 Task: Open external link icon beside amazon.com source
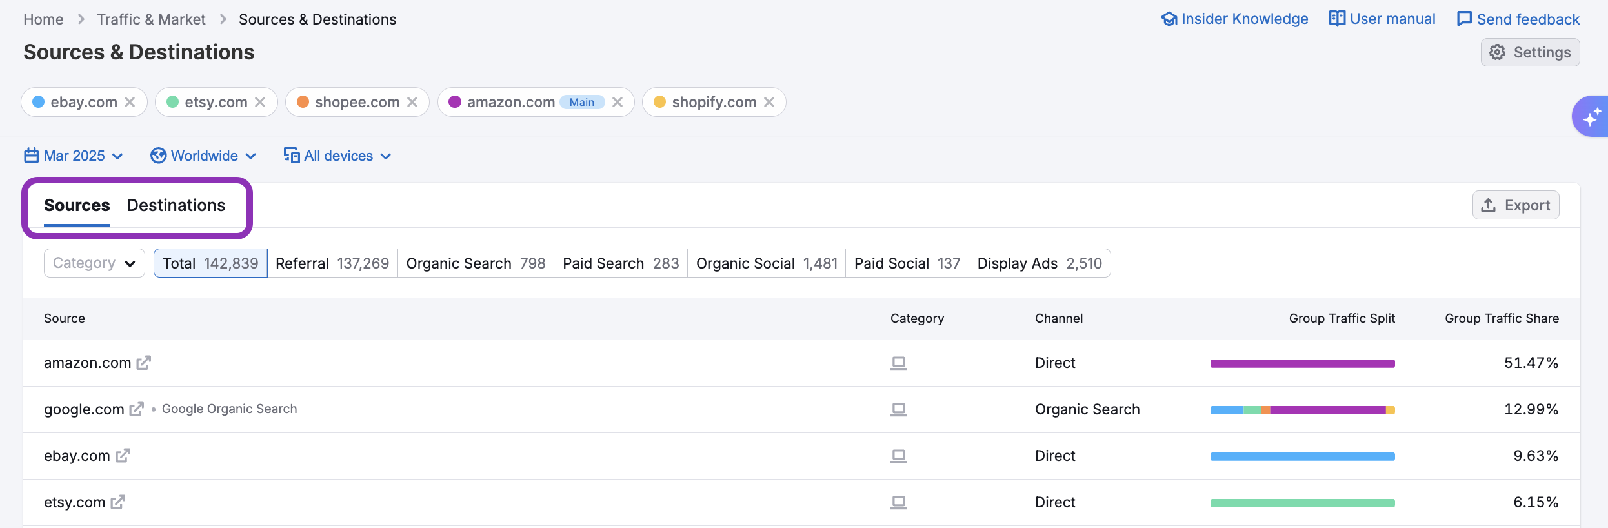143,363
